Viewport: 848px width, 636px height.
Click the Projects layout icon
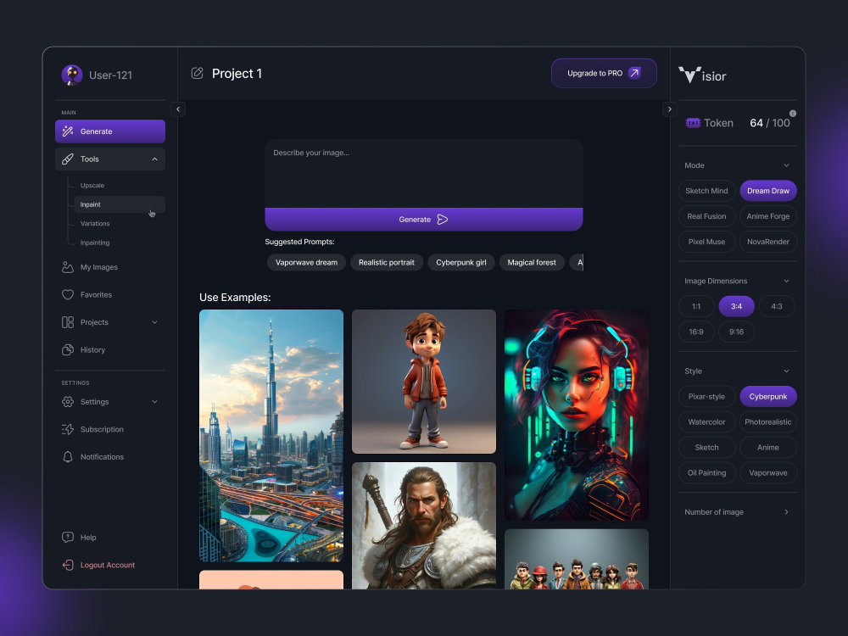(x=68, y=322)
